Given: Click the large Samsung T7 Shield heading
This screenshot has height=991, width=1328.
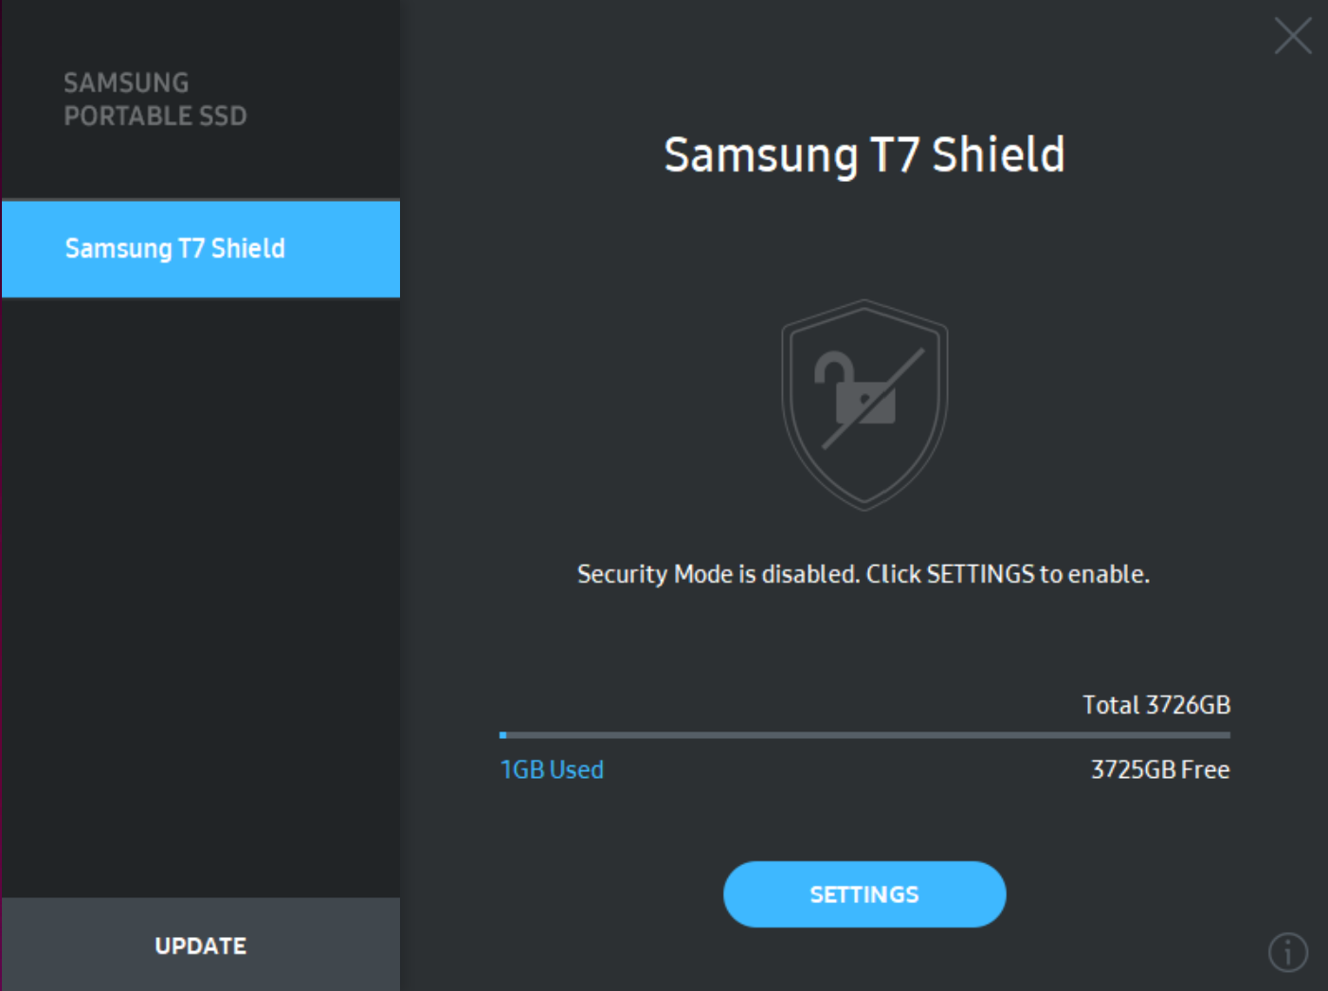Looking at the screenshot, I should [864, 154].
